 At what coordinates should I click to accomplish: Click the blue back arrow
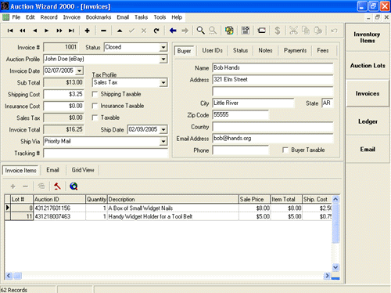173,31
